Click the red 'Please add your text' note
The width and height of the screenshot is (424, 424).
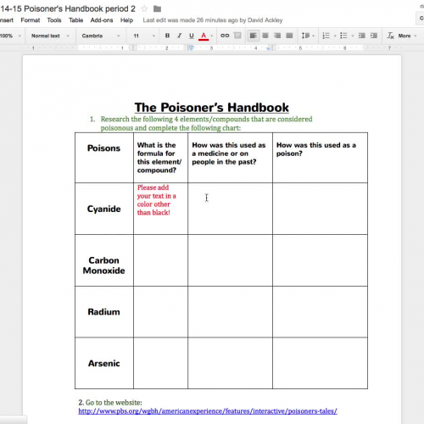pyautogui.click(x=156, y=200)
